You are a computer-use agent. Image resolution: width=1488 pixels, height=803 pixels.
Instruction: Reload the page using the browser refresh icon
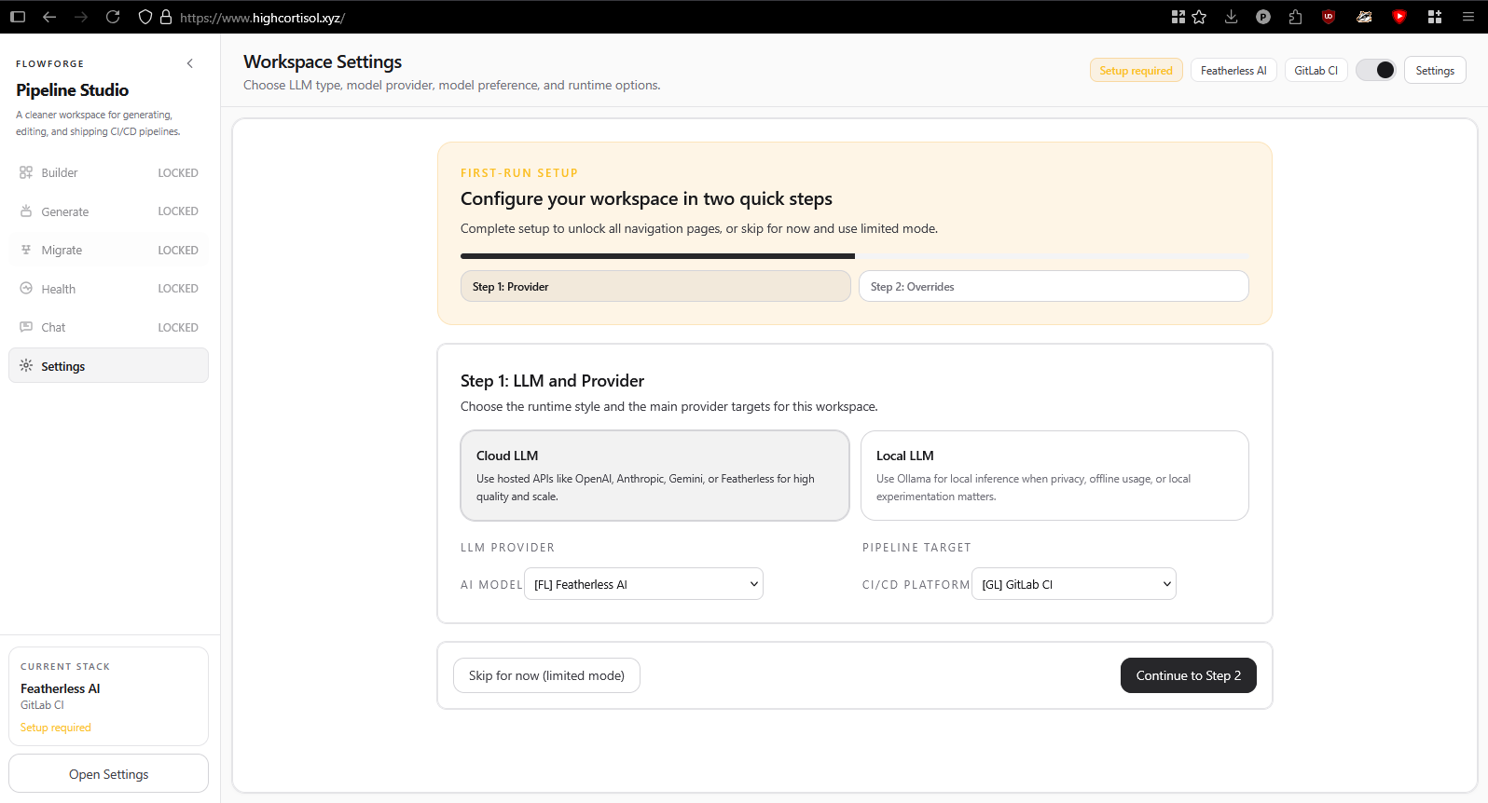[113, 17]
